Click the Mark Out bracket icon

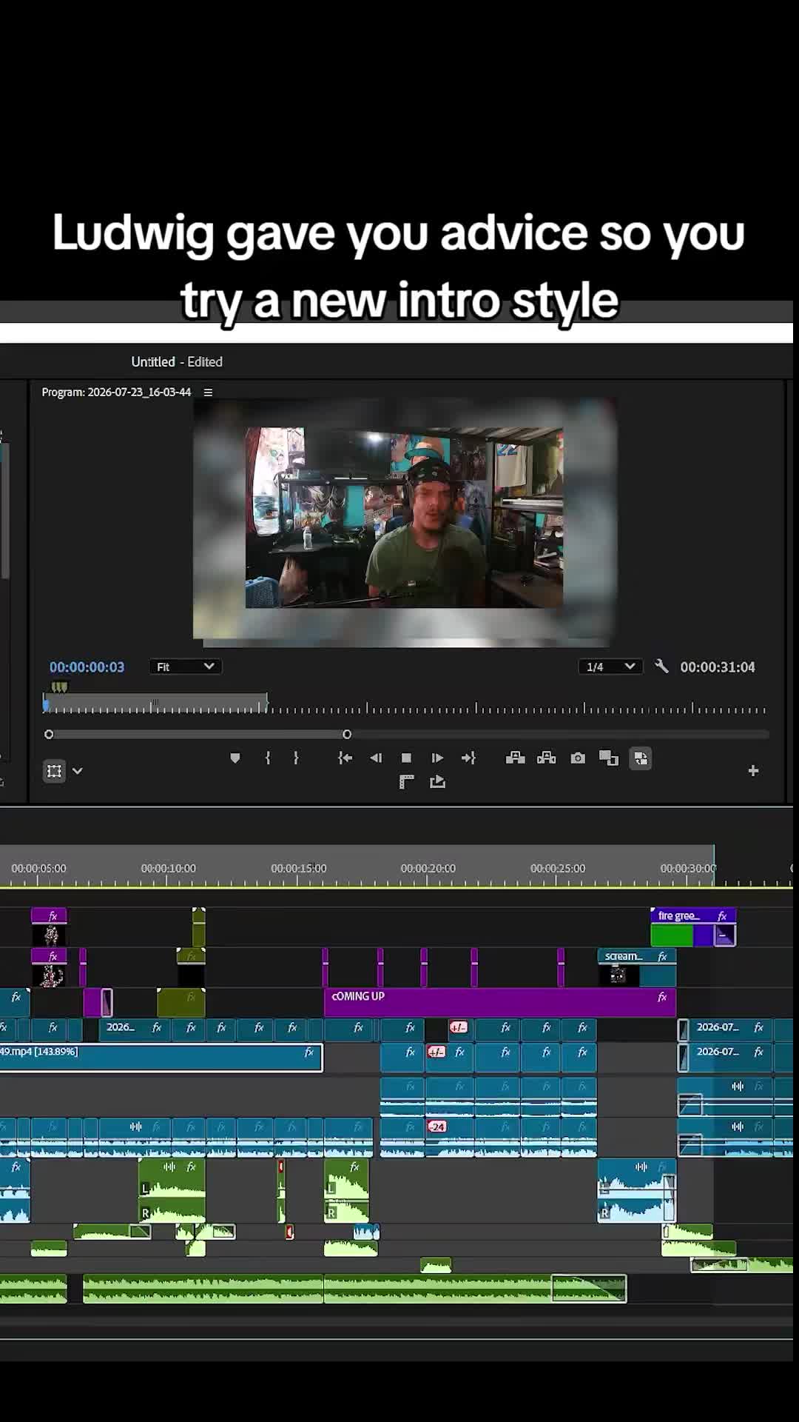click(296, 758)
